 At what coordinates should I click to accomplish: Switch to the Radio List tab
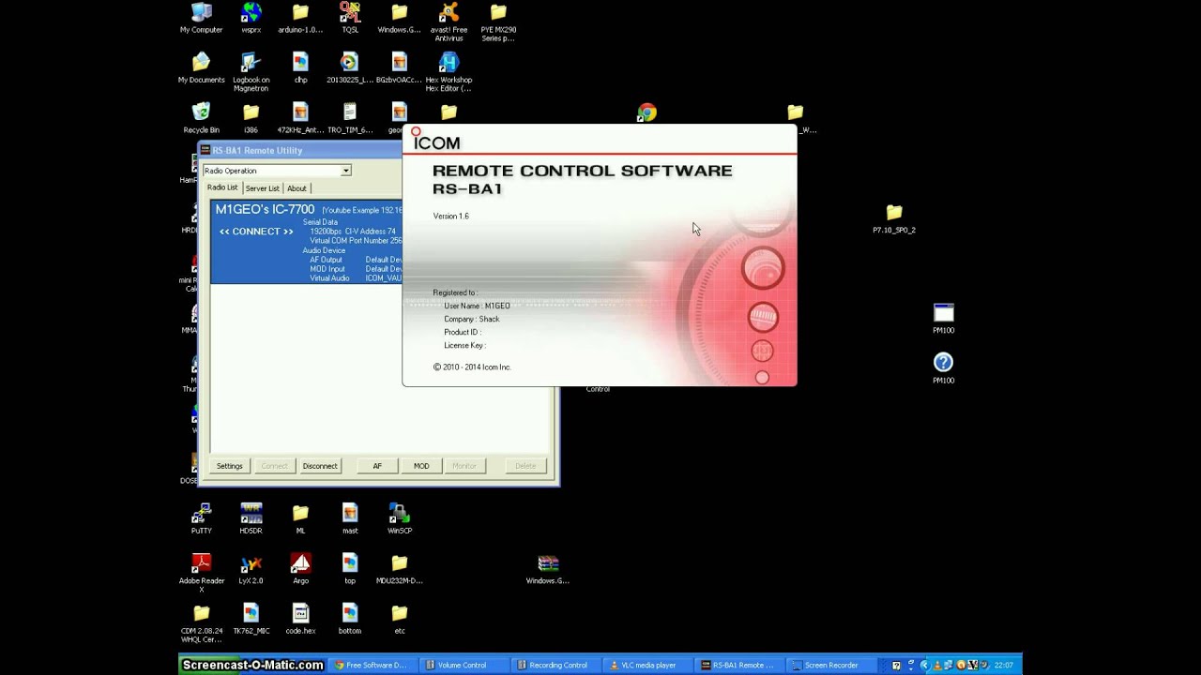tap(222, 187)
